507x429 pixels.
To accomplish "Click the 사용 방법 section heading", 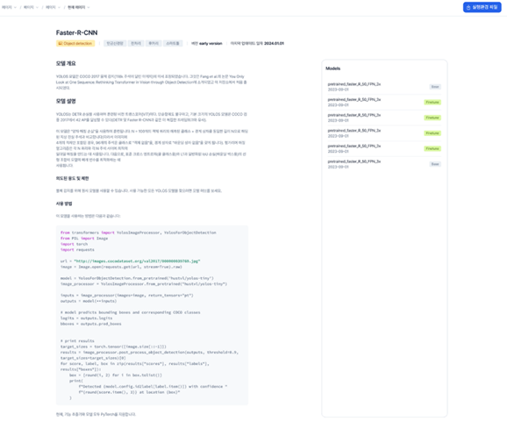I will 64,204.
